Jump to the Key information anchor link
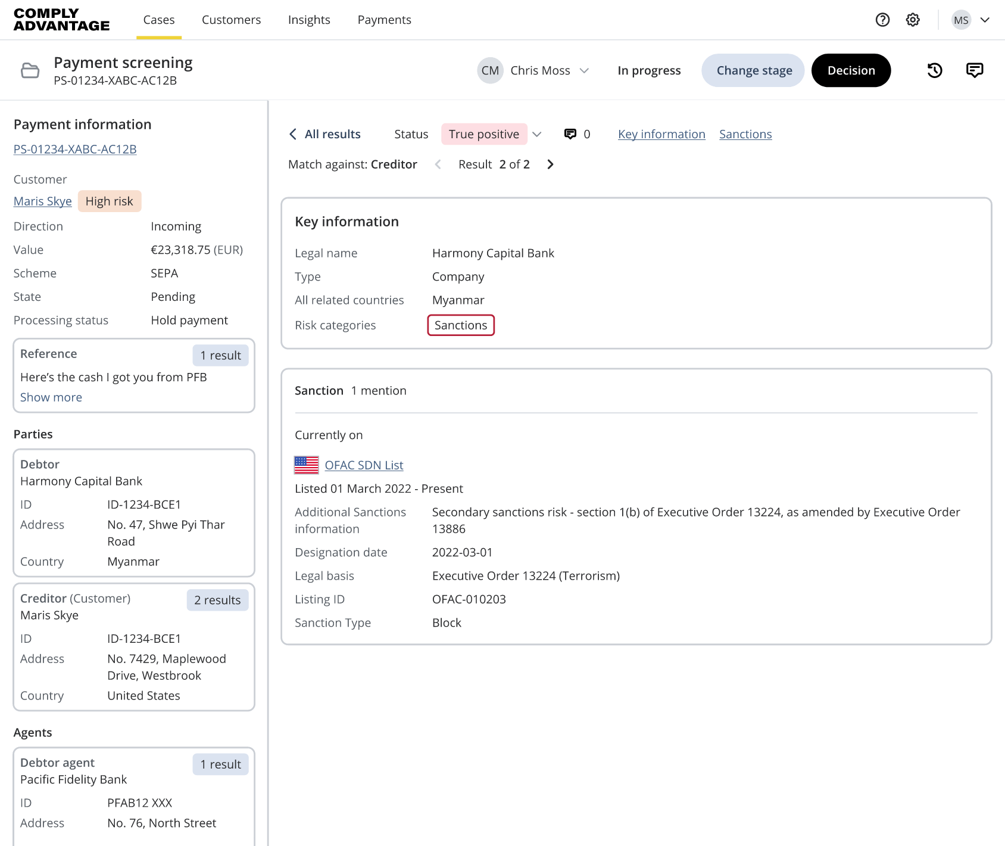This screenshot has height=846, width=1005. tap(661, 134)
